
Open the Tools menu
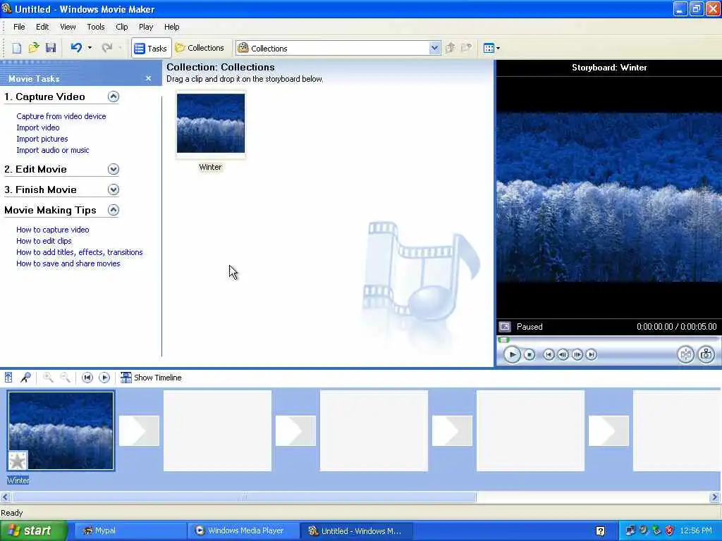[x=96, y=27]
